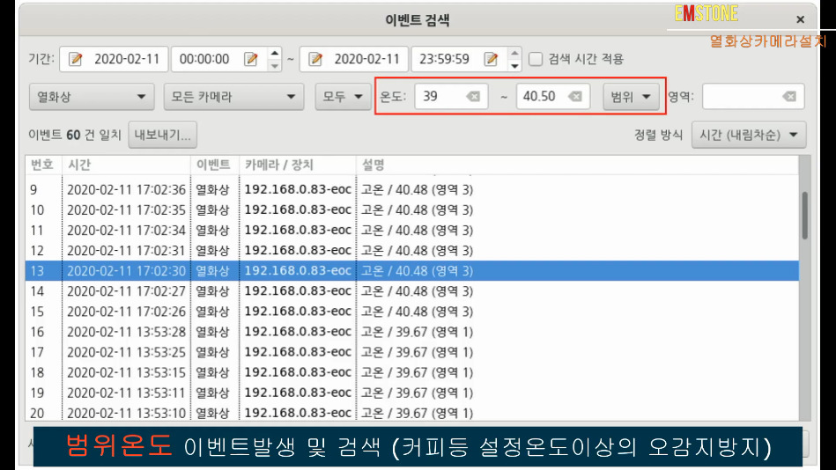Open the 범위 temperature mode dropdown
Viewport: 836px width, 470px height.
(x=631, y=97)
